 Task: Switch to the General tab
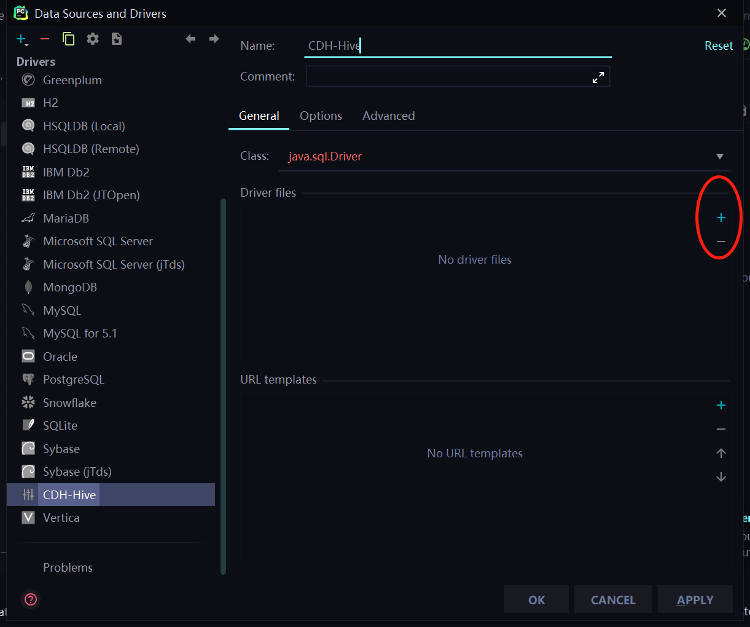[x=259, y=116]
